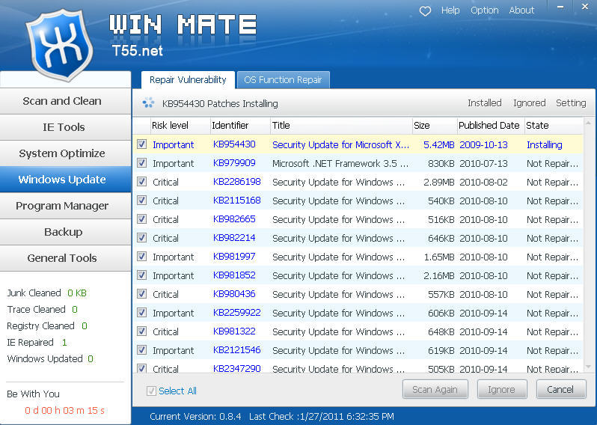Select the Microsoft .NET Framework 3.5 title
Screen dimensions: 597x425
[340, 163]
